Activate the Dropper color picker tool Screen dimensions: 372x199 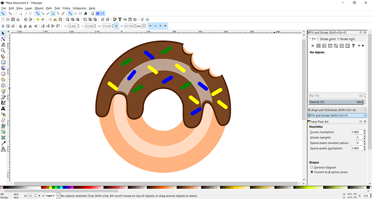[3, 143]
